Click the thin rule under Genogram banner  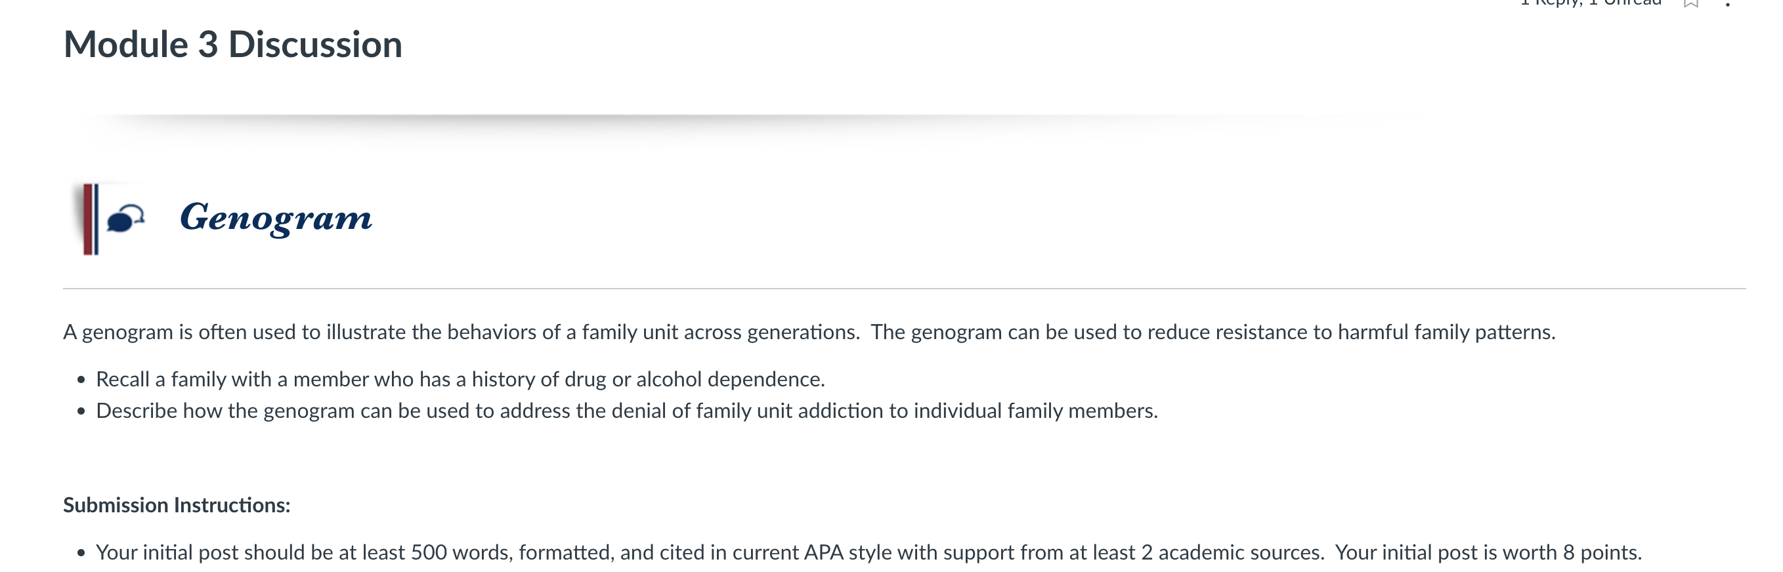(x=904, y=289)
